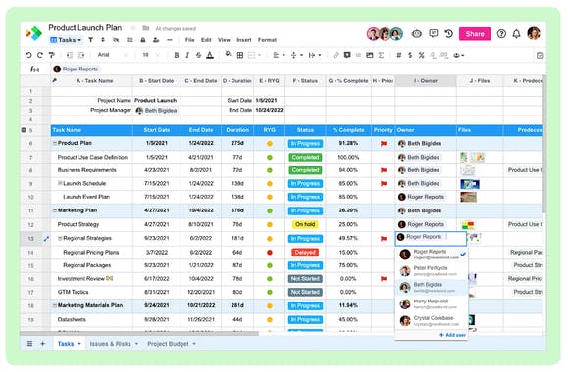
Task: Open the Launch Event Plan file thumbnail
Action: coord(468,197)
